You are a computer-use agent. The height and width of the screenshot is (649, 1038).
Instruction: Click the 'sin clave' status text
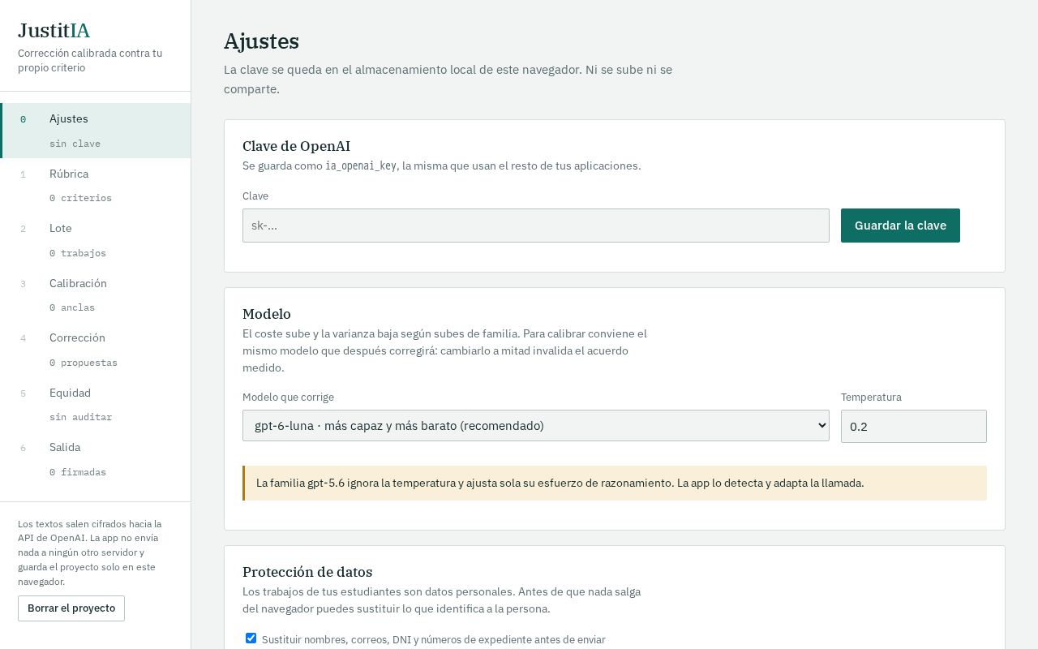75,144
